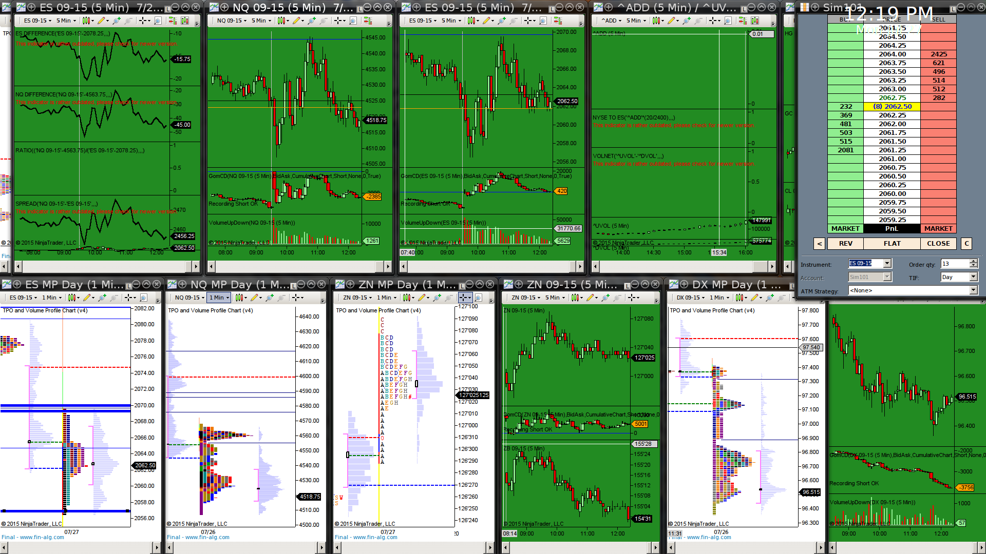Screen dimensions: 986x554
Task: Increase order quantity with up stepper
Action: tap(973, 261)
